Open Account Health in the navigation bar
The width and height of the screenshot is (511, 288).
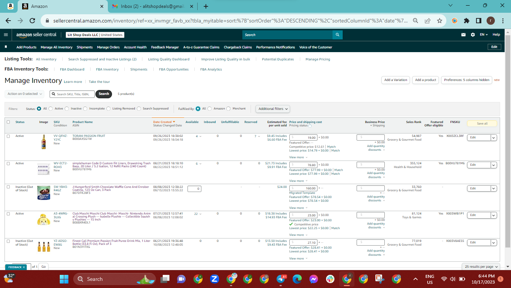pyautogui.click(x=135, y=47)
